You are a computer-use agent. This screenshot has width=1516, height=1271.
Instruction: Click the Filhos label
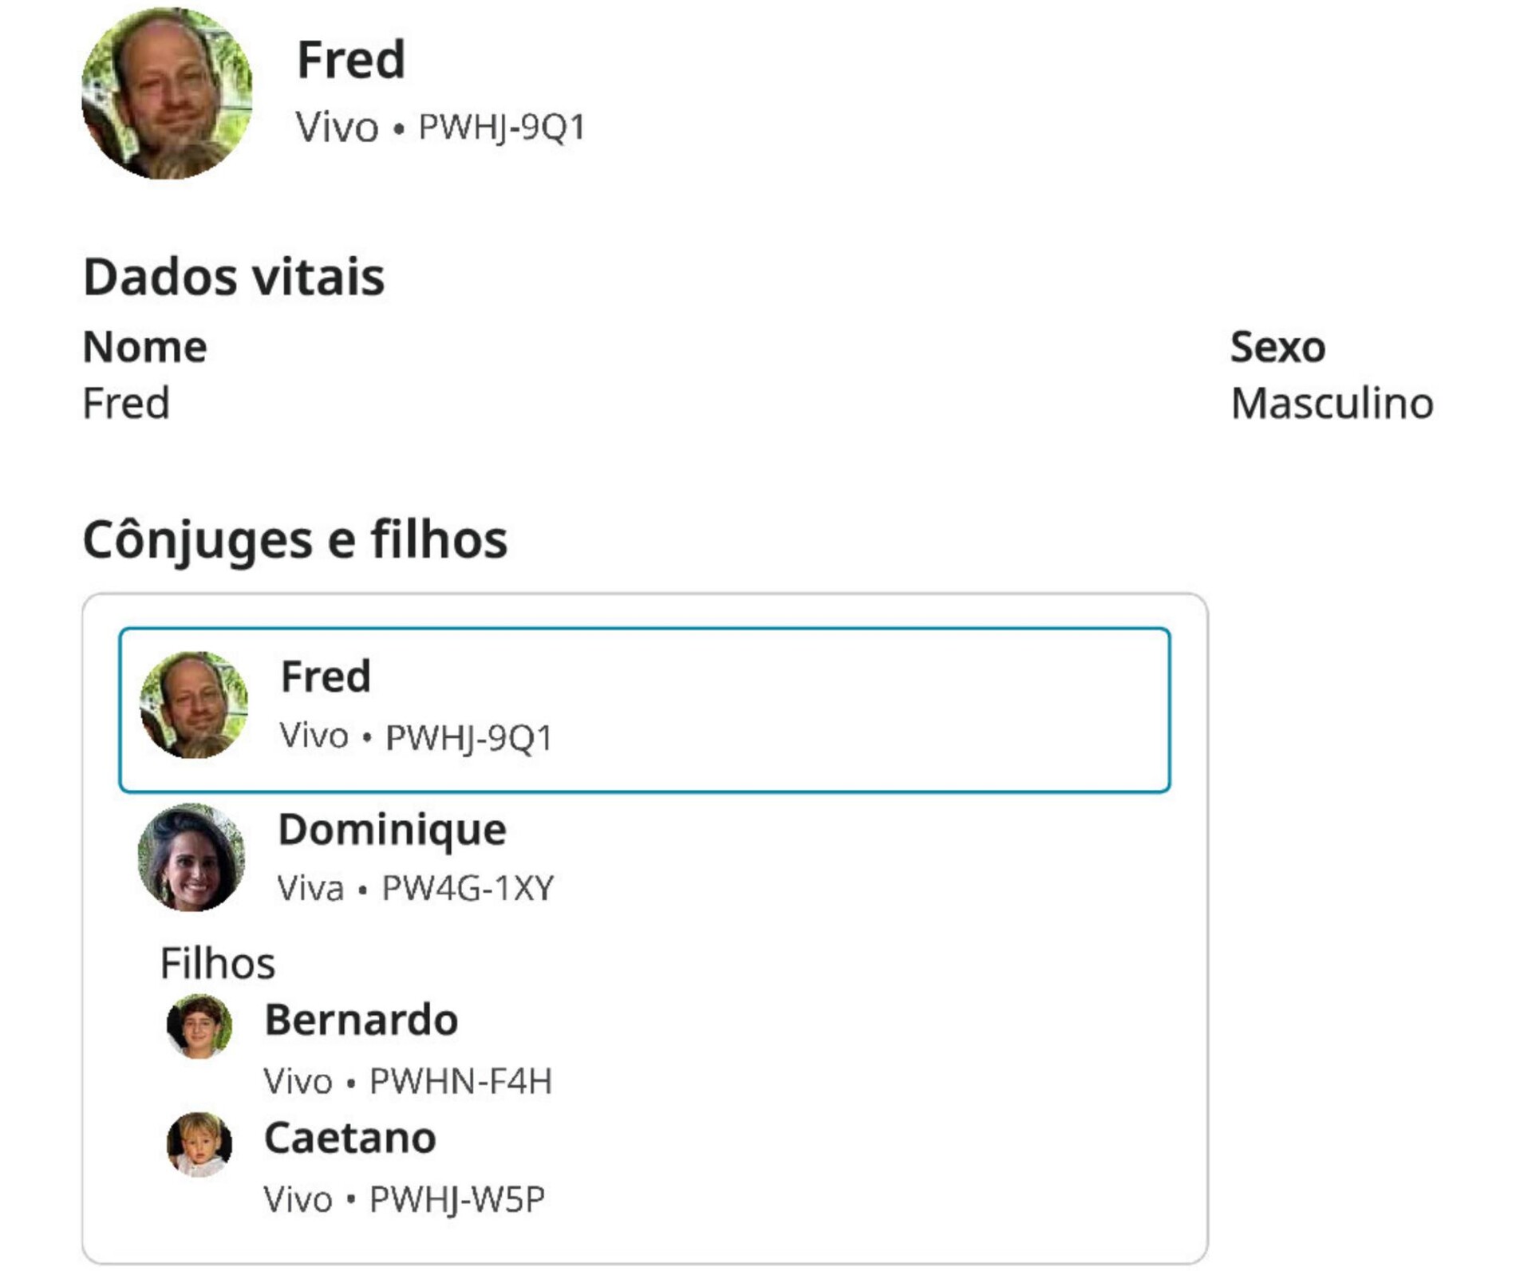tap(217, 963)
